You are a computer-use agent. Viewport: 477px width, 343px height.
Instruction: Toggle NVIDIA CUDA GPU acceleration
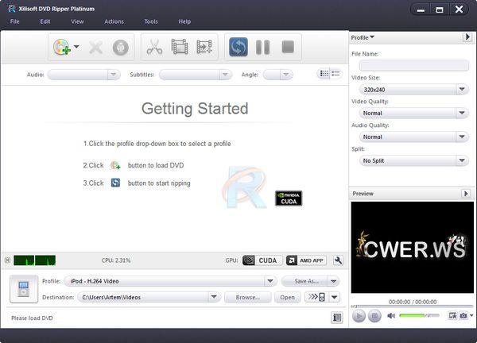click(x=259, y=260)
